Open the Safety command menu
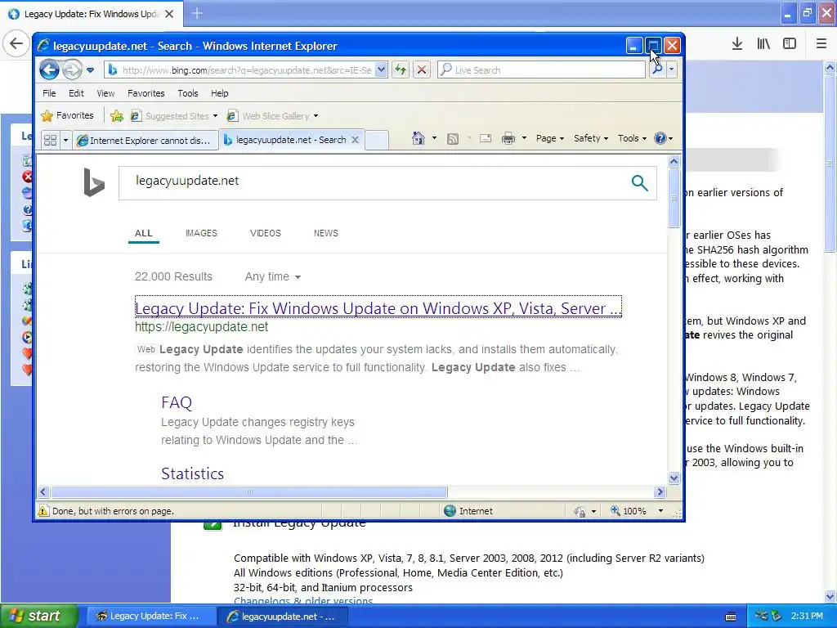 point(590,138)
